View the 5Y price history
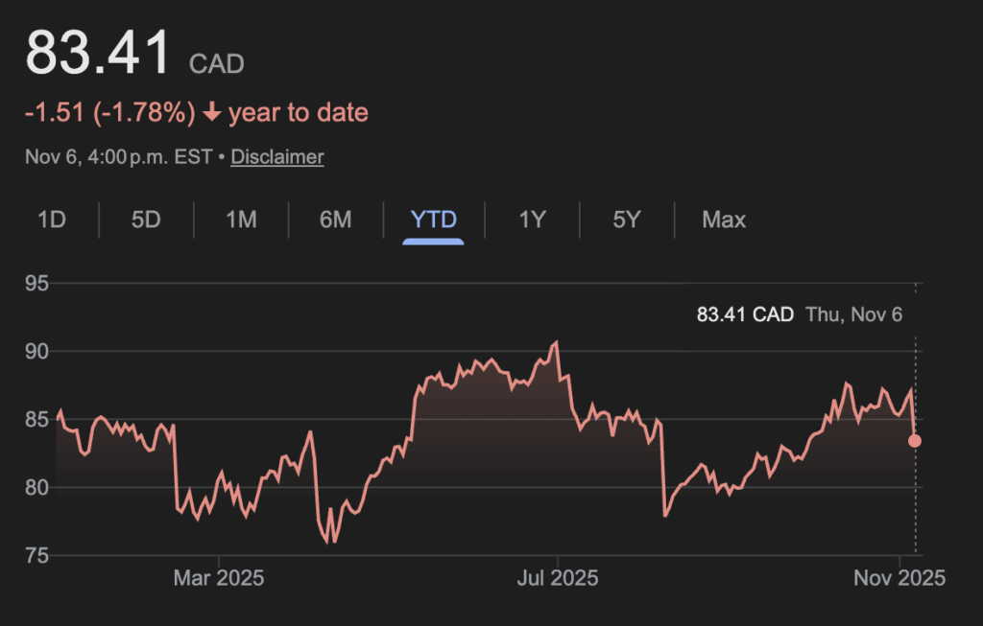The width and height of the screenshot is (983, 626). (626, 220)
